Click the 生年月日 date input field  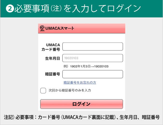click(x=93, y=58)
